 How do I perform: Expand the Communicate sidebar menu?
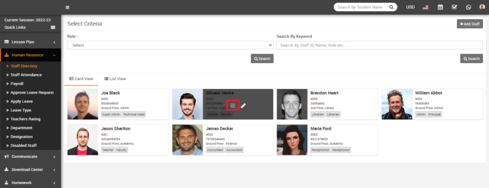click(30, 157)
